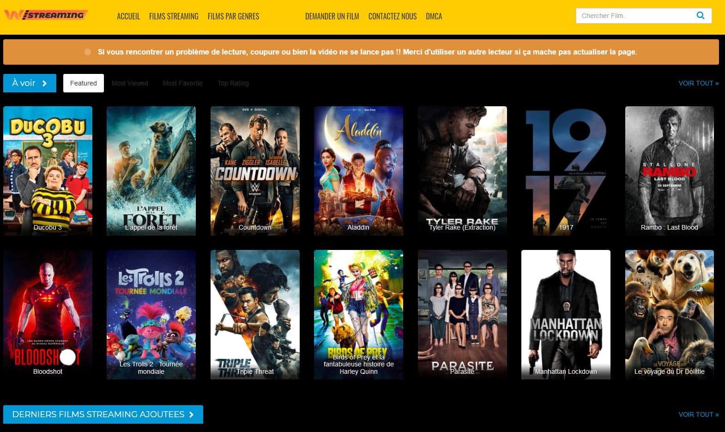The height and width of the screenshot is (432, 725).
Task: Open the Accueil menu item
Action: [x=128, y=17]
